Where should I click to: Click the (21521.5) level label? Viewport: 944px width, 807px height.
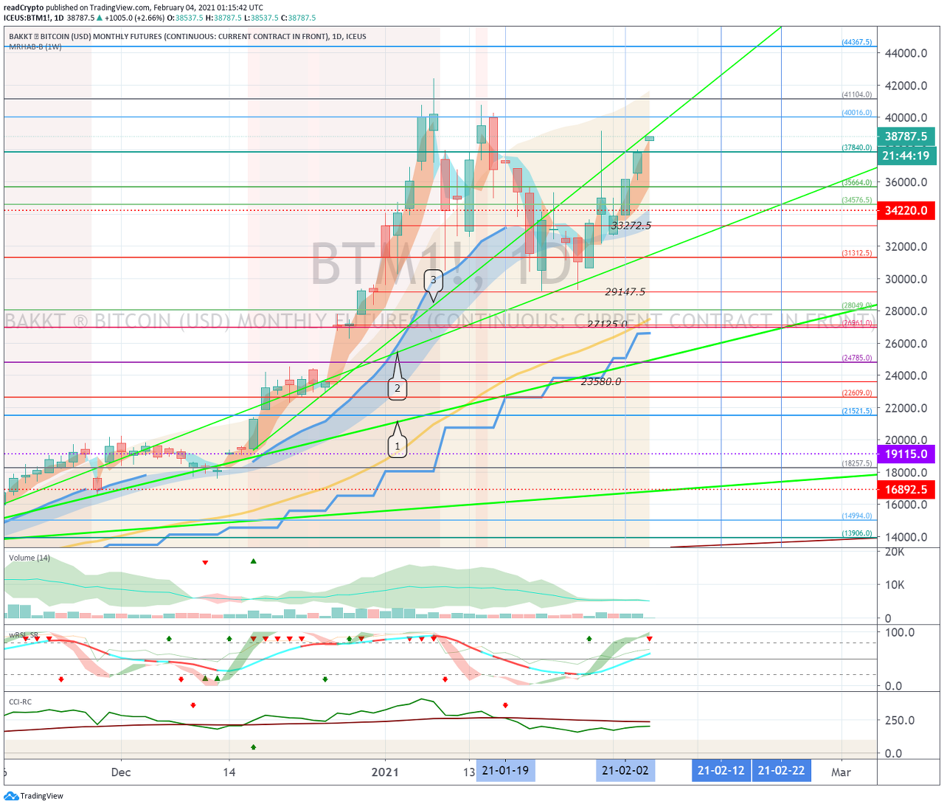(x=856, y=411)
